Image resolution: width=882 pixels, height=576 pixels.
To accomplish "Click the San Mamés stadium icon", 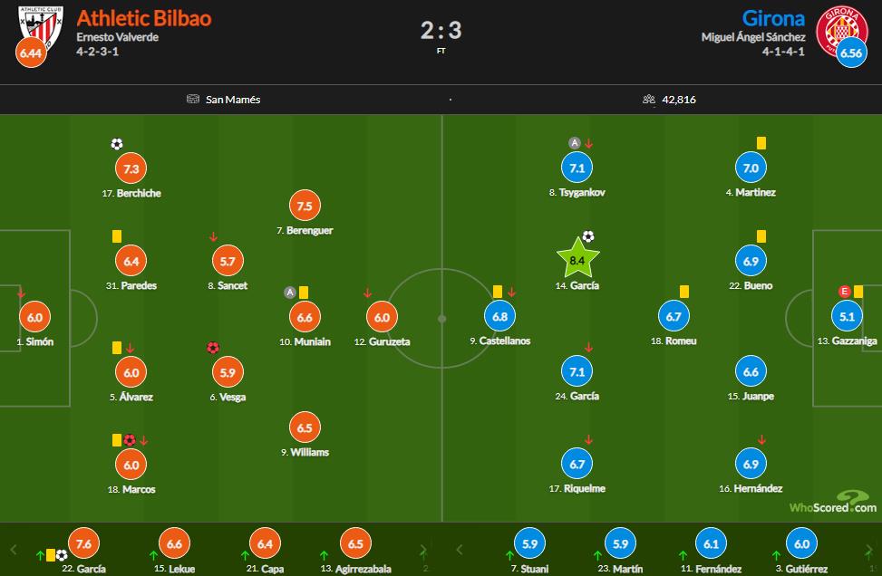I will [x=193, y=100].
